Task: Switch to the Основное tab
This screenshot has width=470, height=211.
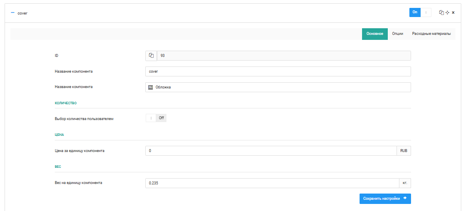Action: click(x=375, y=34)
